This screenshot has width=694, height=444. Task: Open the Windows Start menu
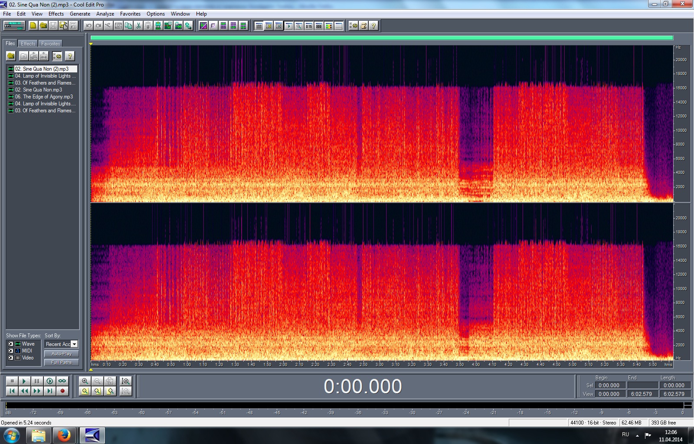pos(11,435)
